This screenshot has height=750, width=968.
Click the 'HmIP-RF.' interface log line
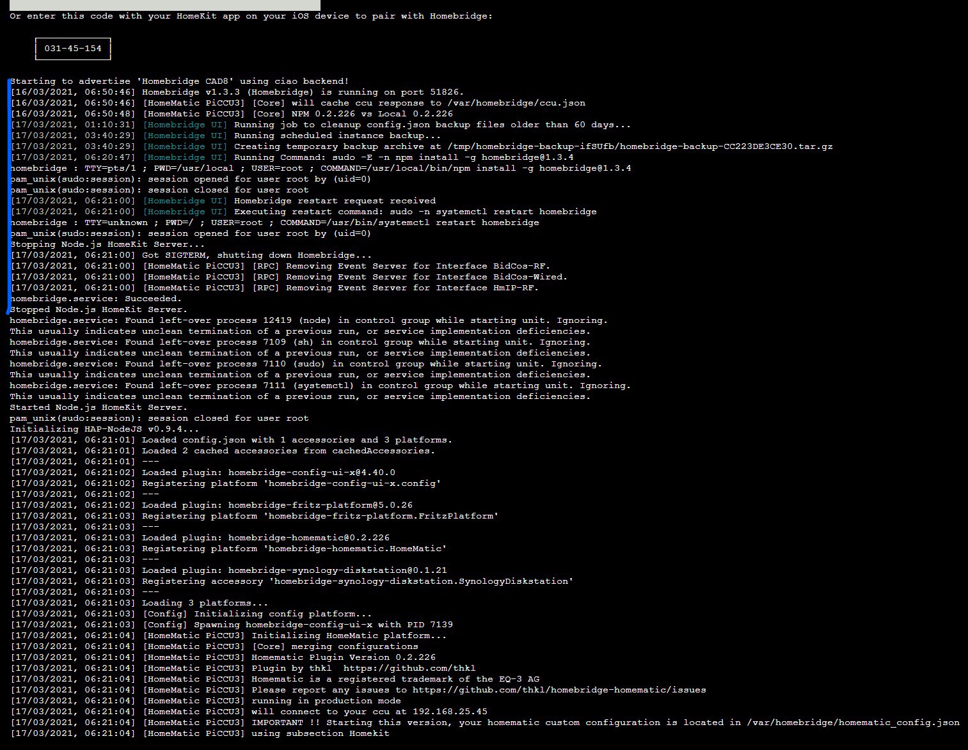(x=274, y=288)
